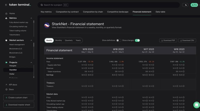Switch to Composition by chain tab
200x111 pixels.
[93, 12]
